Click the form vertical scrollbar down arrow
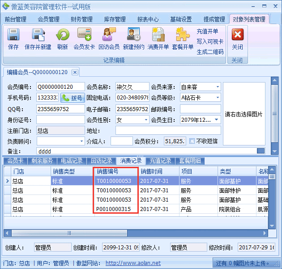Image resolution: width=282 pixels, height=269 pixels. (274, 151)
